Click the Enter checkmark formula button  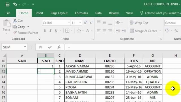pyautogui.click(x=50, y=47)
